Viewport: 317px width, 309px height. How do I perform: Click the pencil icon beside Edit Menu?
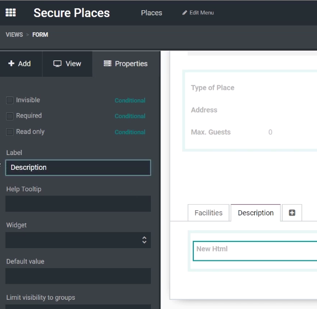[185, 13]
